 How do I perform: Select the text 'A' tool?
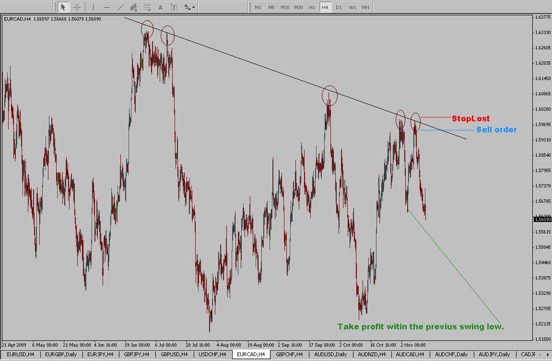(160, 7)
